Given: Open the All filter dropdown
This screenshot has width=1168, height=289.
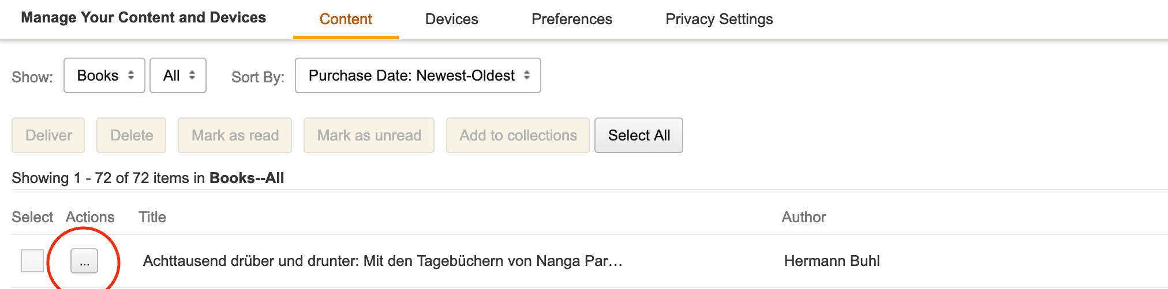Looking at the screenshot, I should (178, 75).
